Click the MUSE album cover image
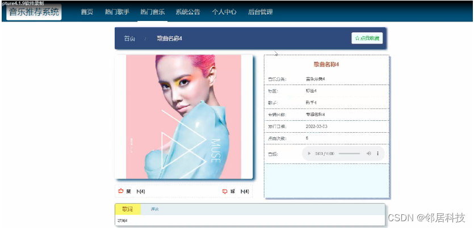Image resolution: width=474 pixels, height=228 pixels. 183,117
